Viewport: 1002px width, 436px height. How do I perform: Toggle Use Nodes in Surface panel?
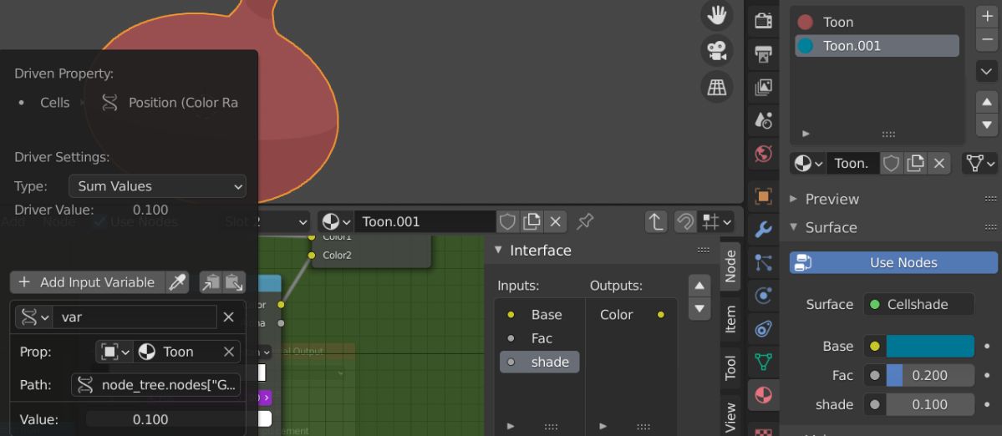[893, 262]
